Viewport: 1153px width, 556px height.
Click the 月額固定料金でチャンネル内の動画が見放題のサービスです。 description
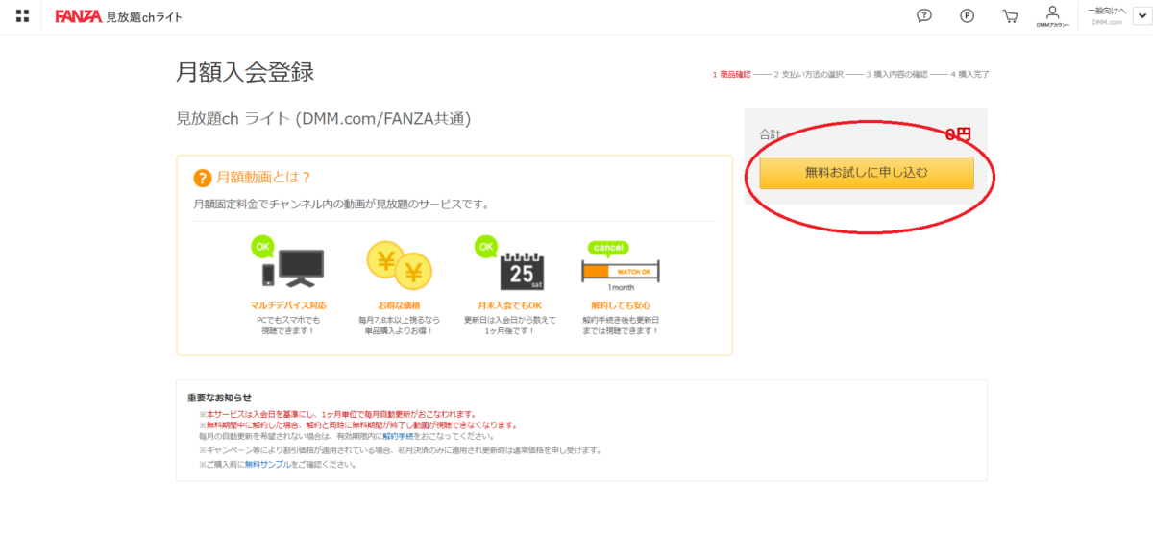point(341,204)
